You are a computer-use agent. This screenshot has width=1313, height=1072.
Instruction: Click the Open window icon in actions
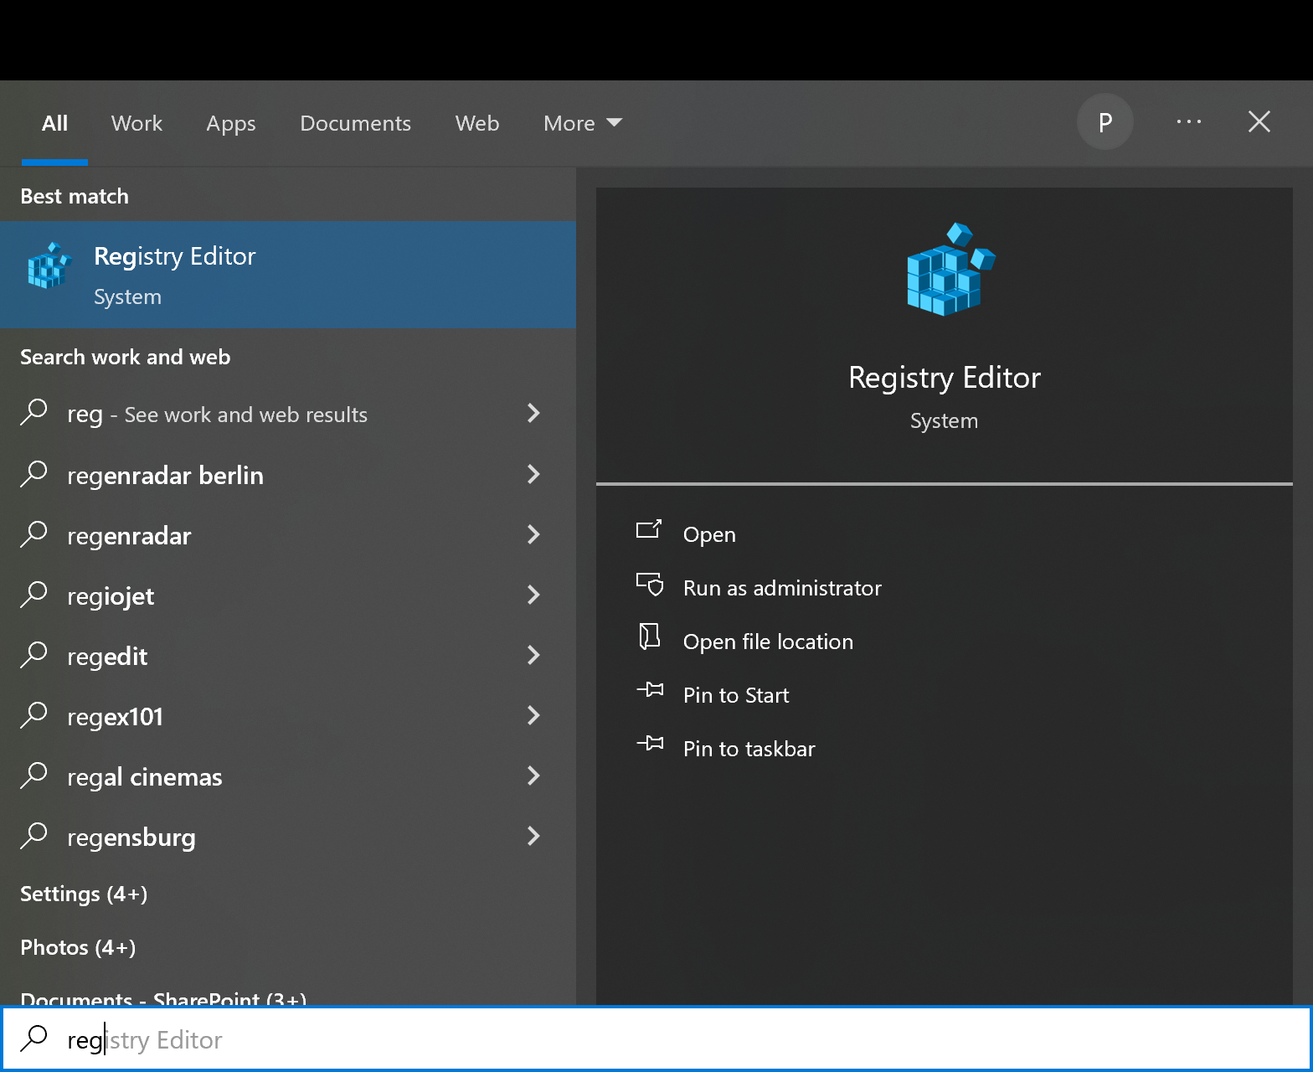649,529
